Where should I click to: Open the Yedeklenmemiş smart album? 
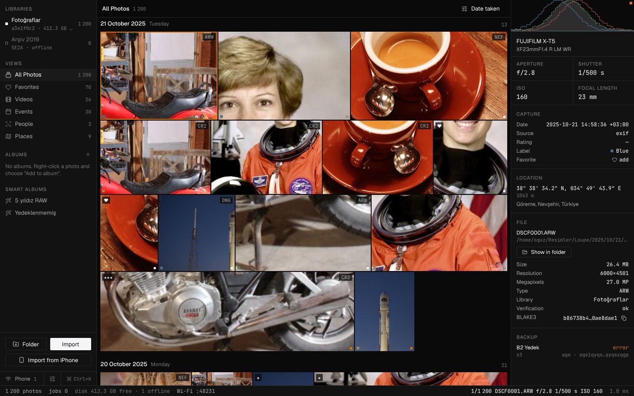point(48,213)
